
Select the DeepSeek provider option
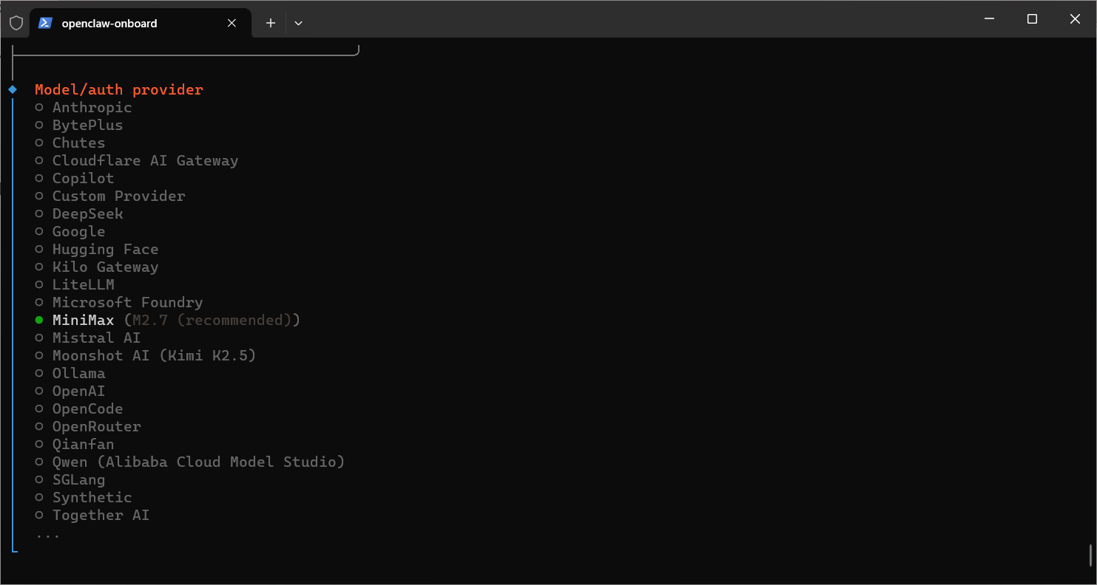pyautogui.click(x=79, y=213)
